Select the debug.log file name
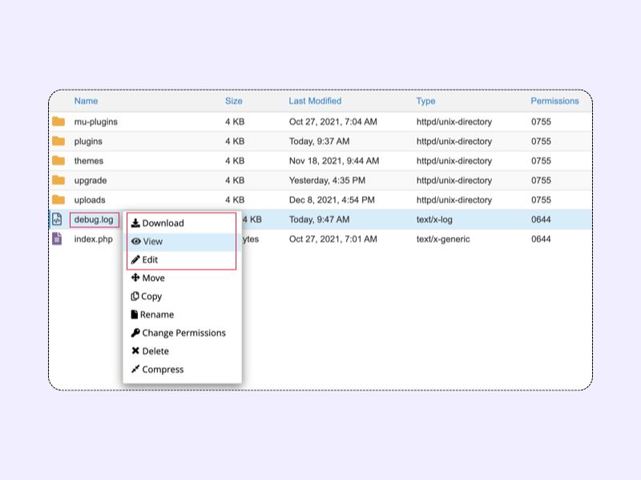 94,219
